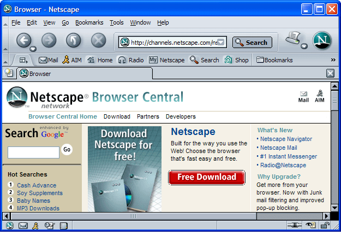Click the Back navigation arrow button

23,40
